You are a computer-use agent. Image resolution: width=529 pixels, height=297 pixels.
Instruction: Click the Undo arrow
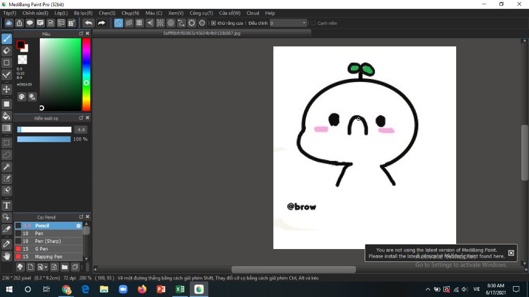88,23
